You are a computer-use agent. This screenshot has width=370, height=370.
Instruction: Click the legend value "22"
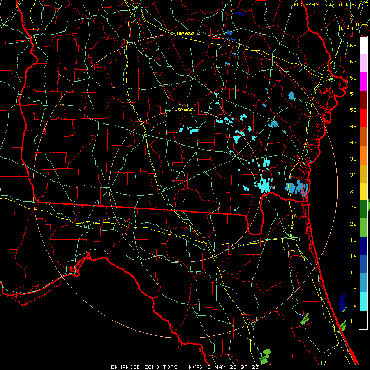353,224
